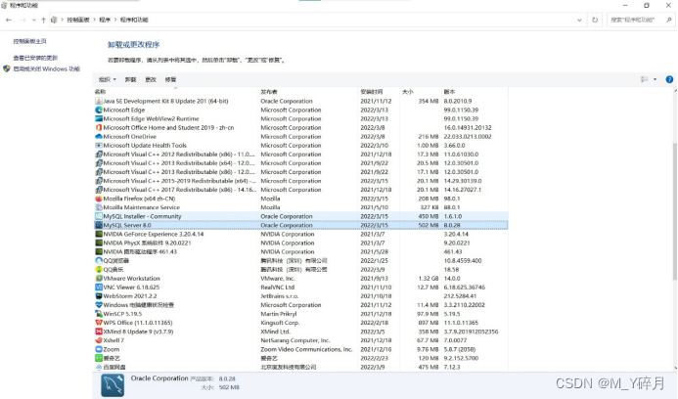Click version 14.0.0 in VMware row
The width and height of the screenshot is (678, 399).
pyautogui.click(x=452, y=279)
